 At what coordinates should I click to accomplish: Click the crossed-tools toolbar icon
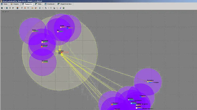tap(22, 8)
